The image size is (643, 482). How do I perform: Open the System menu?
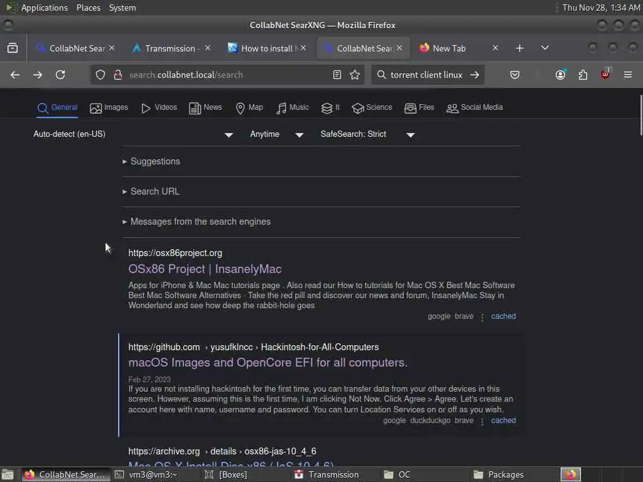click(x=122, y=8)
